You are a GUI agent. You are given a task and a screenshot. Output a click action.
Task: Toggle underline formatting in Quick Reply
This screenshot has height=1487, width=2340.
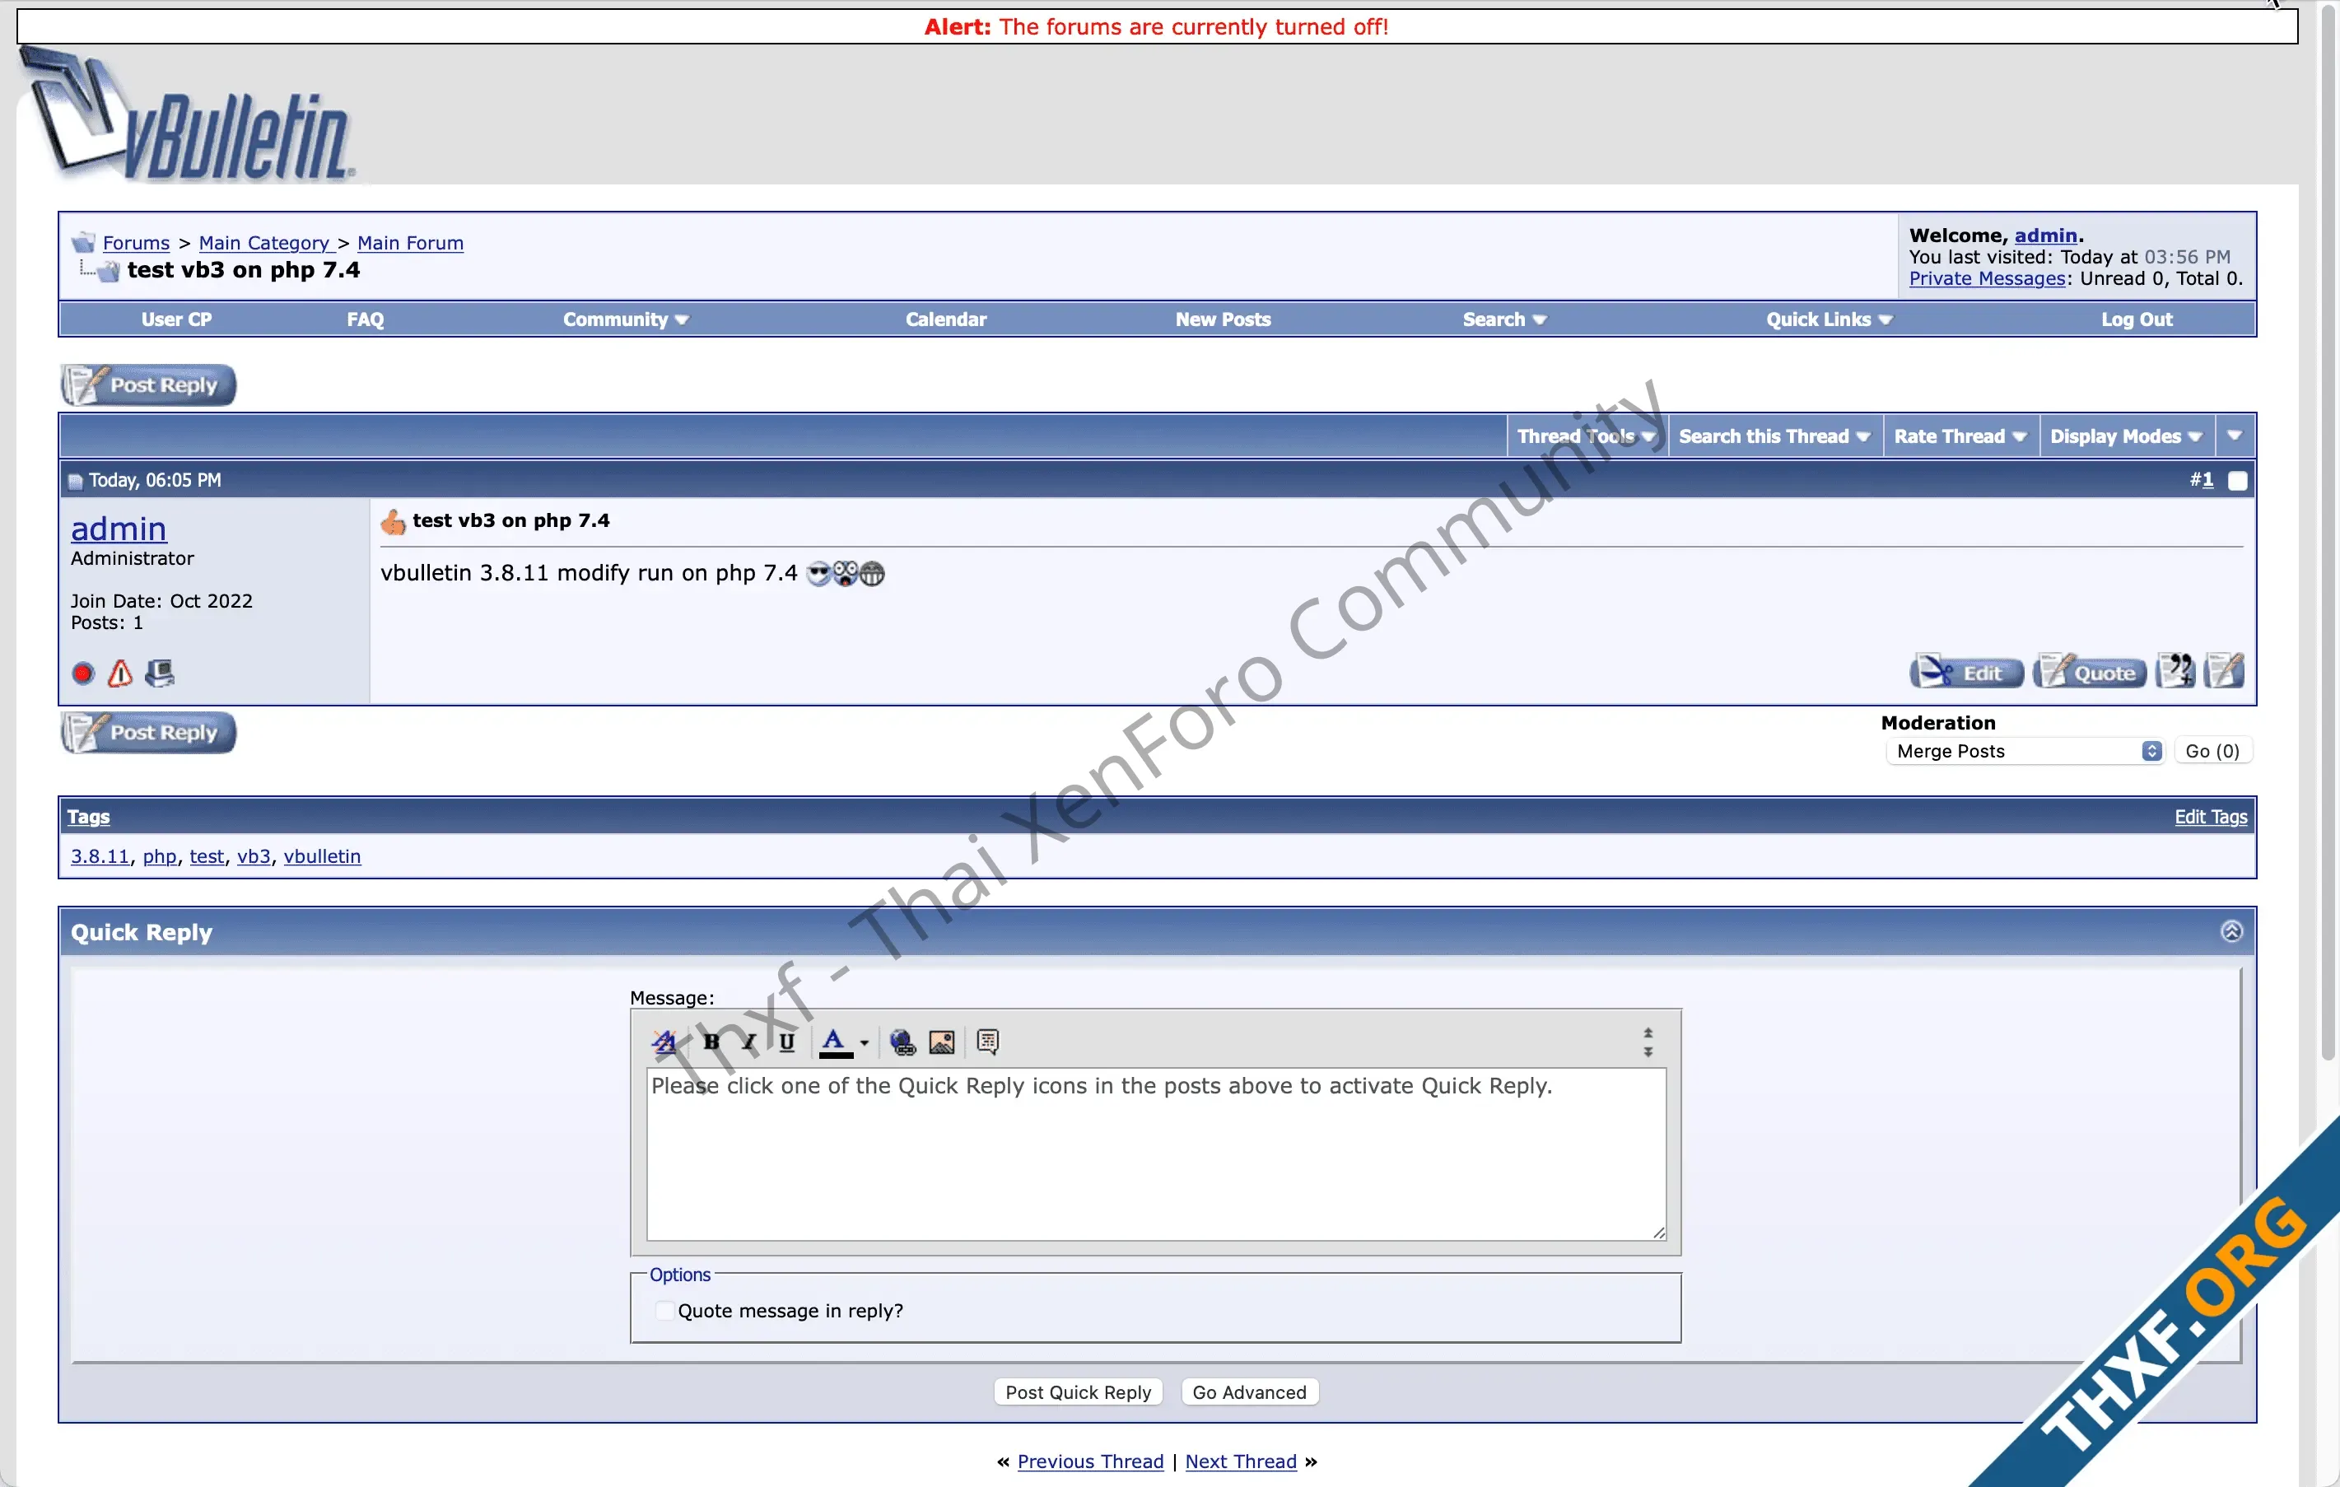(x=786, y=1042)
